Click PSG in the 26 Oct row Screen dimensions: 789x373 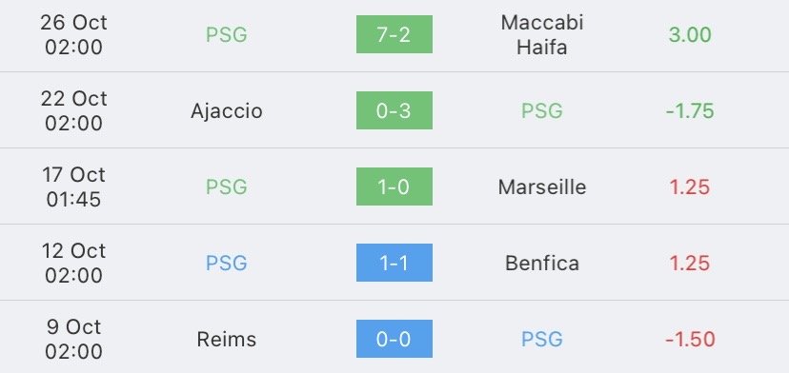tap(227, 34)
